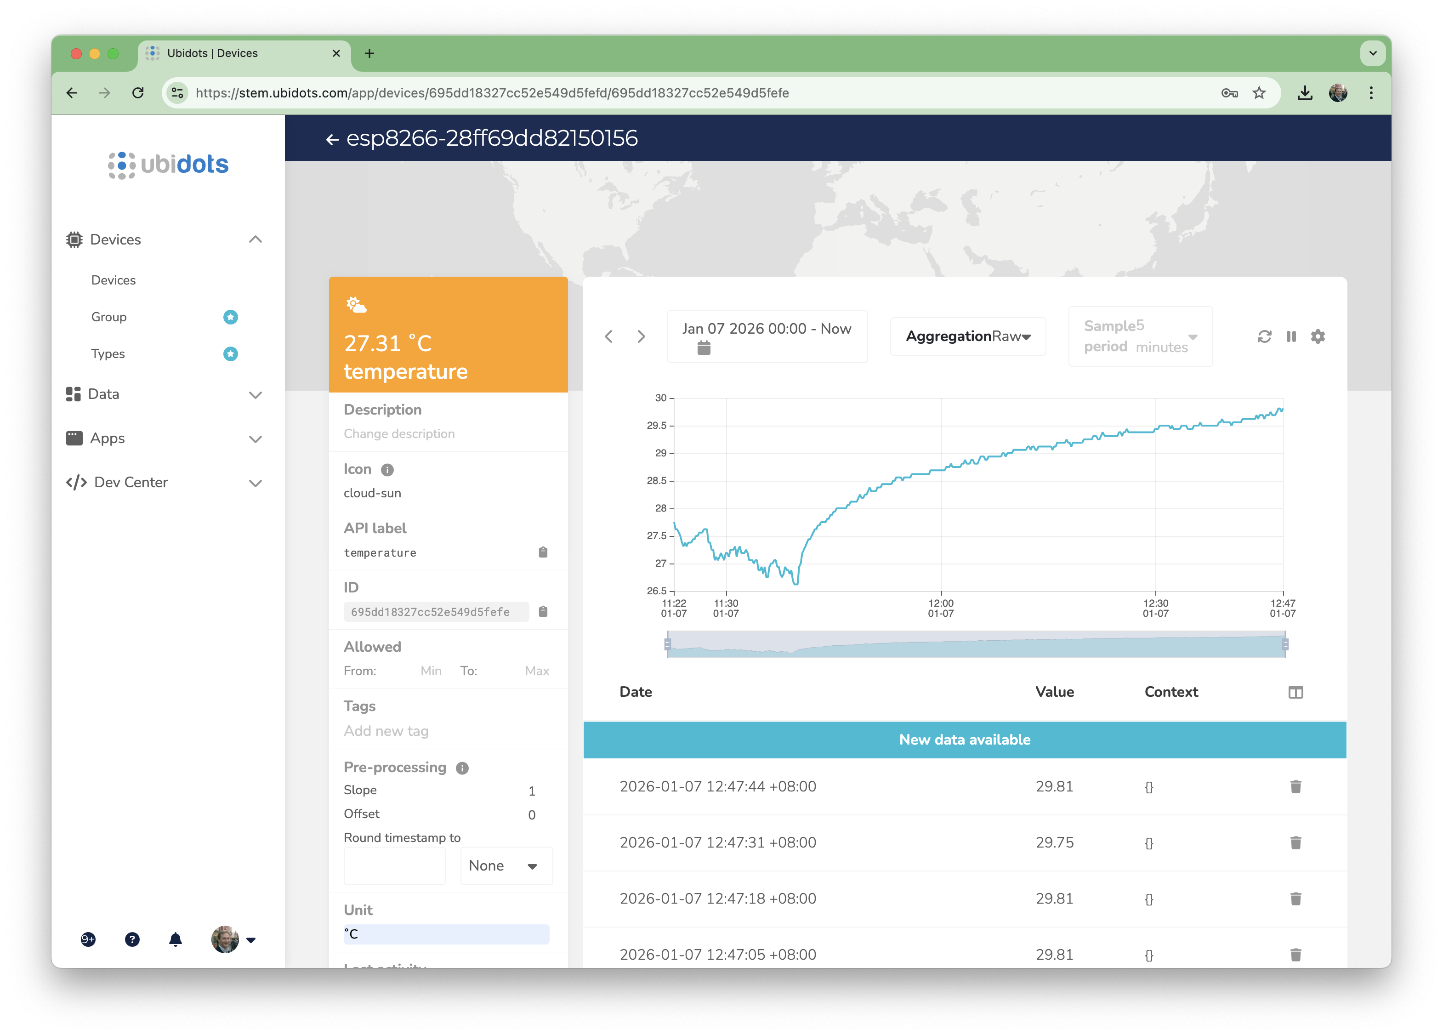Open the Types submenu item

coord(108,354)
